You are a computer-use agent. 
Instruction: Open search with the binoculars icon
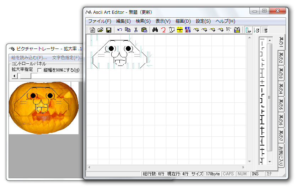[155, 30]
